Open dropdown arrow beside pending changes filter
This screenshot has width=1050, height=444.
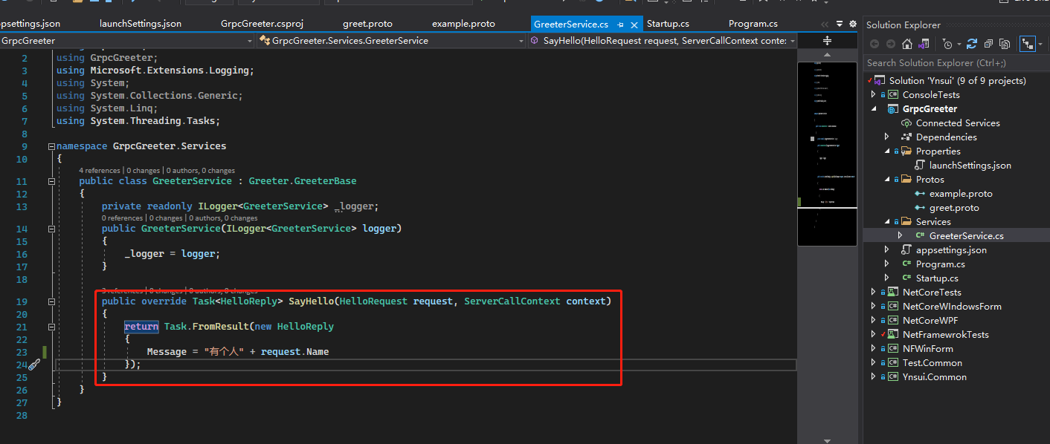(959, 45)
